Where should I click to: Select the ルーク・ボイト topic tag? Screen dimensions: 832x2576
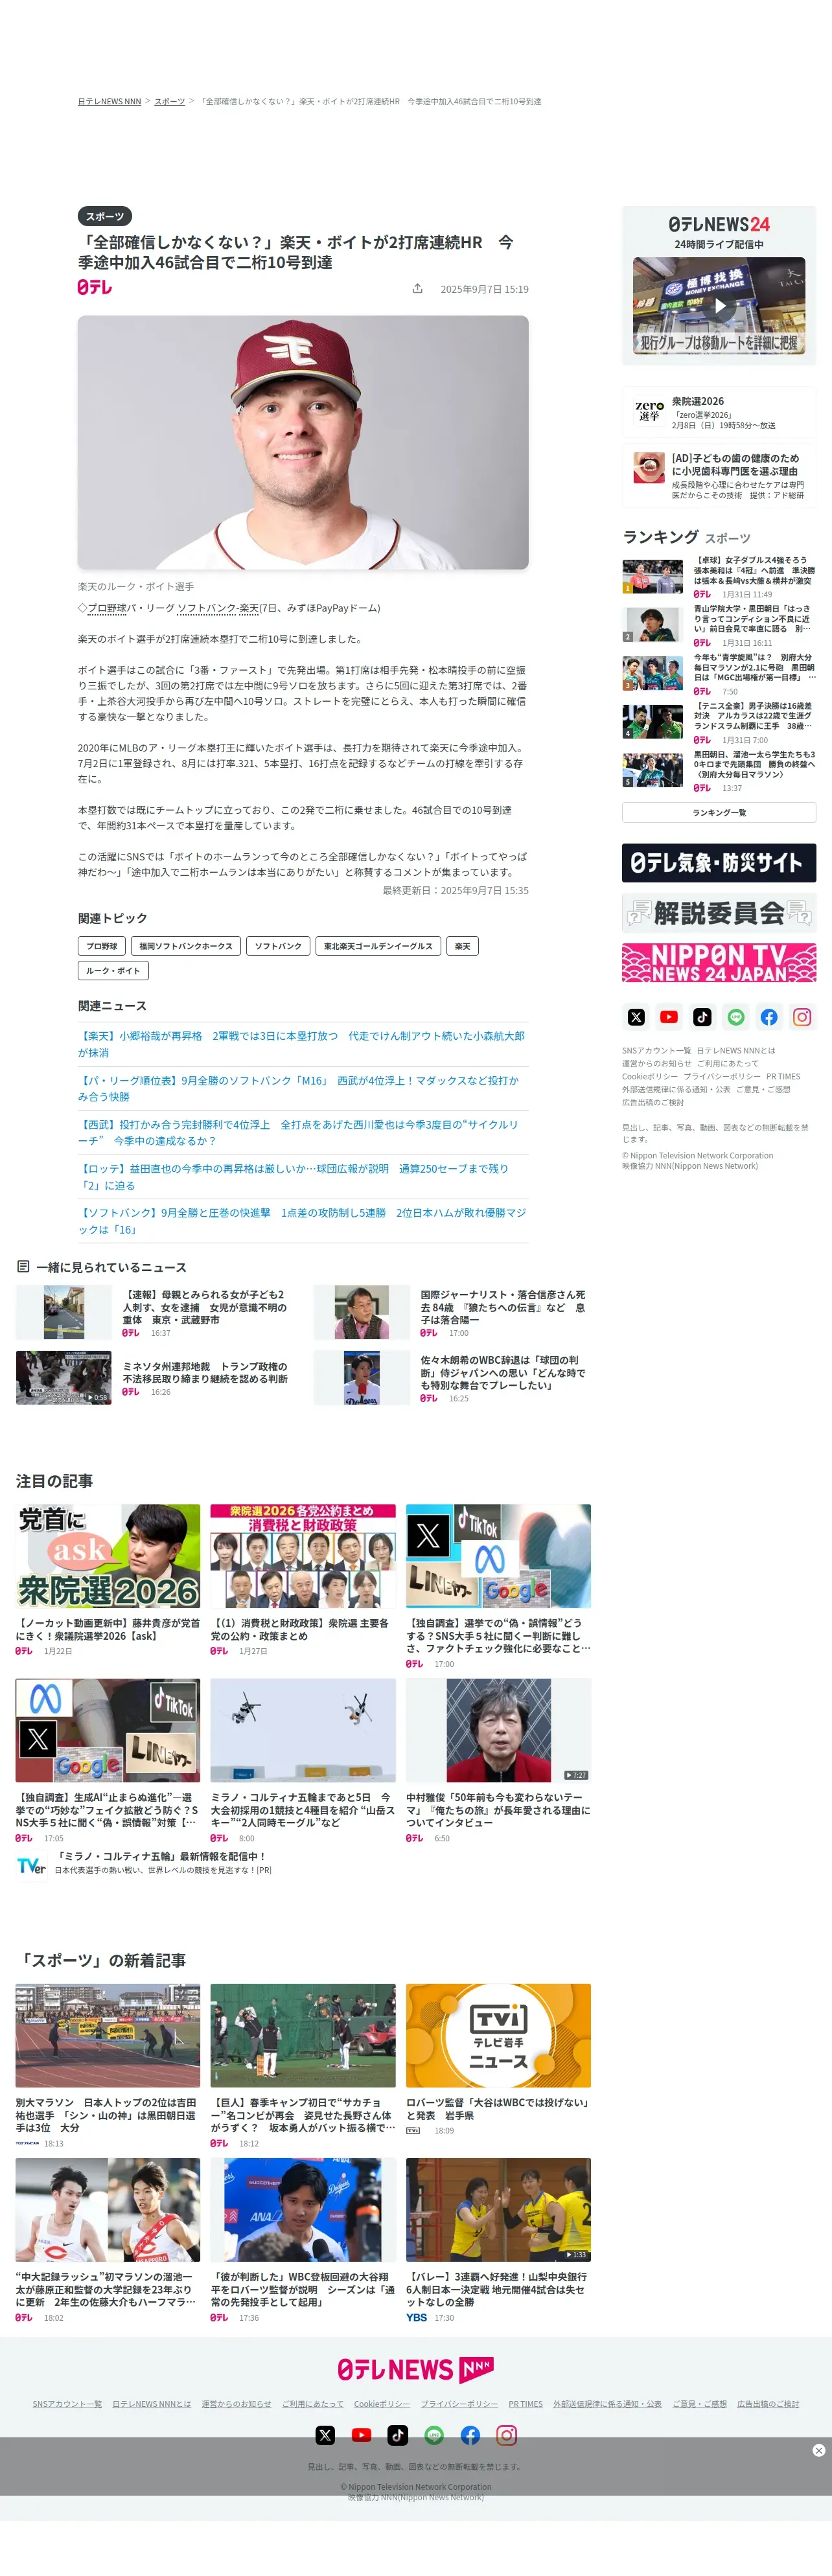click(113, 970)
